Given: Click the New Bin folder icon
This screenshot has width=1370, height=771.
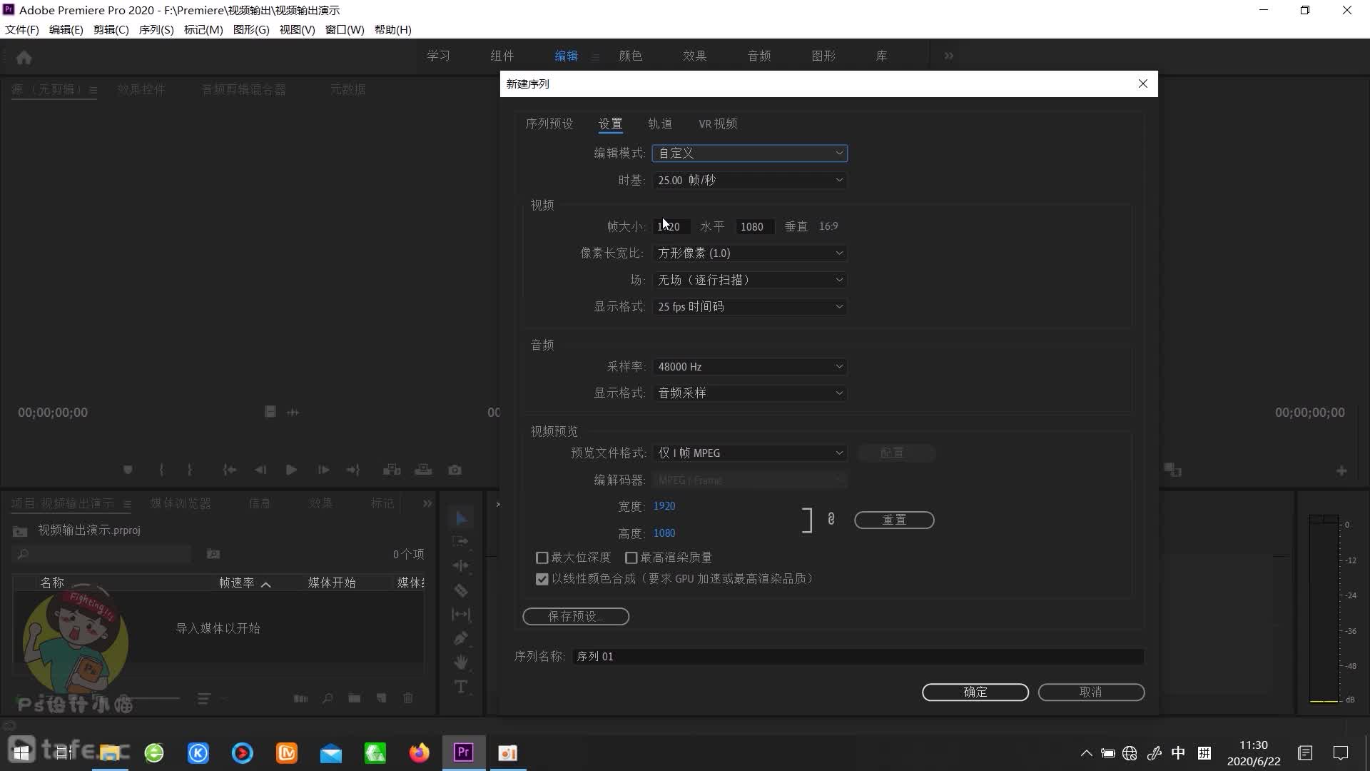Looking at the screenshot, I should pyautogui.click(x=355, y=698).
